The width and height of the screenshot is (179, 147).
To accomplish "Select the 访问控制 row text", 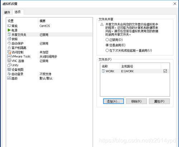I will (18, 52).
